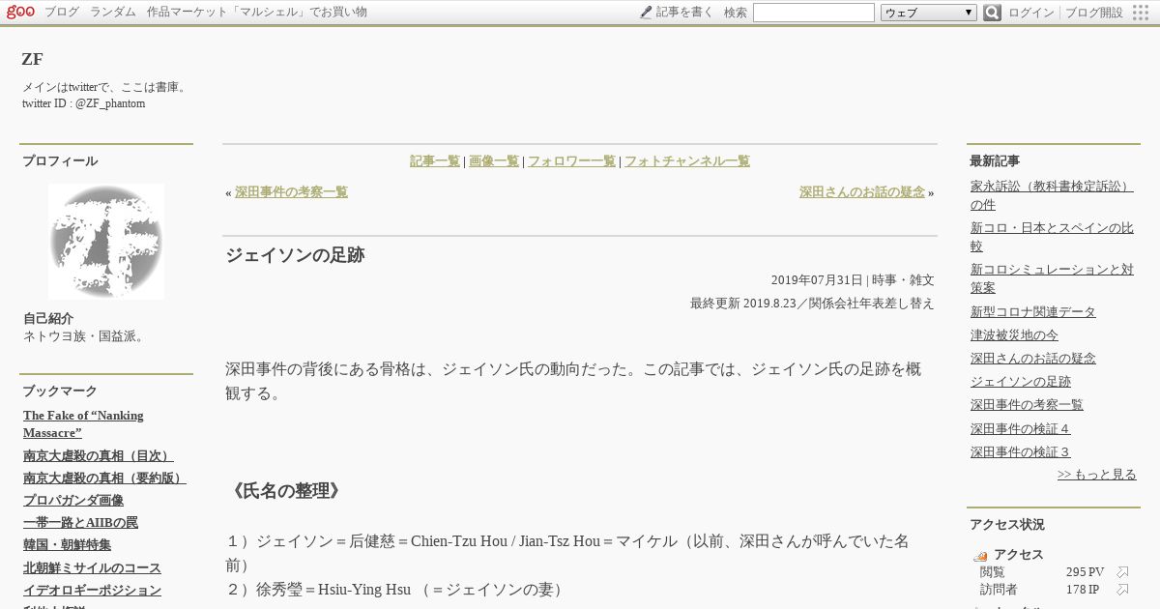
Task: Open recent post 新コロシミュレーションと対策案
Action: pos(1052,278)
